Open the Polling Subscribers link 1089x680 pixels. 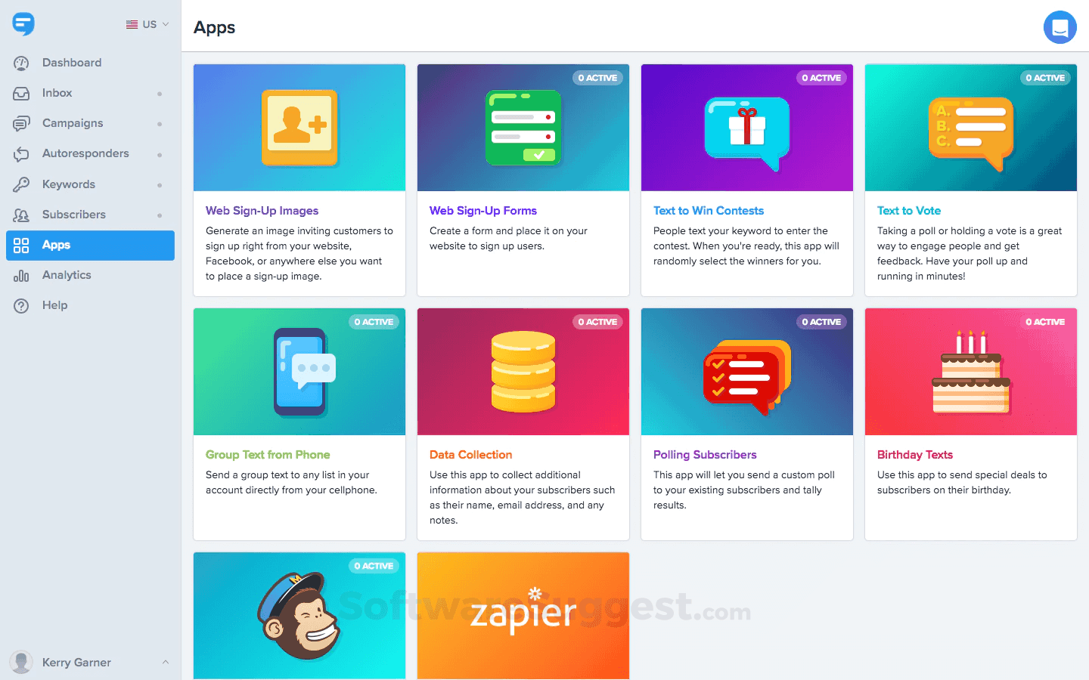point(705,455)
